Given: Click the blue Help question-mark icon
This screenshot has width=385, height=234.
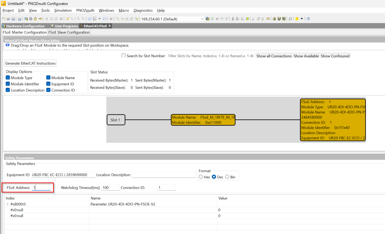Looking at the screenshot, I should pyautogui.click(x=308, y=19).
